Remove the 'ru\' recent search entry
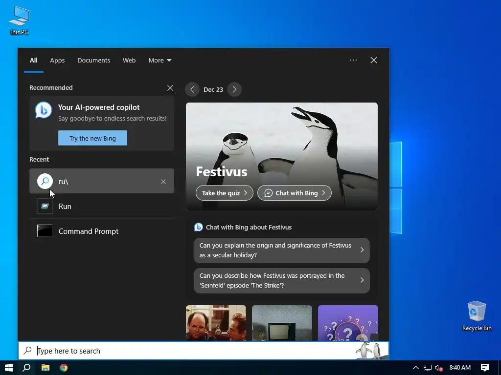 [x=163, y=182]
